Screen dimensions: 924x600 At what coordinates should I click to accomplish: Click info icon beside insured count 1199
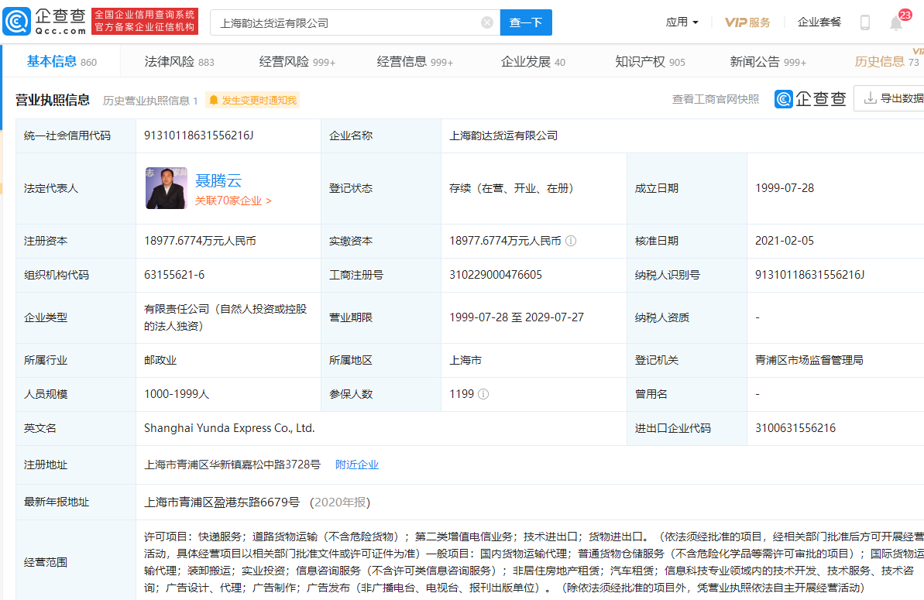[x=483, y=394]
